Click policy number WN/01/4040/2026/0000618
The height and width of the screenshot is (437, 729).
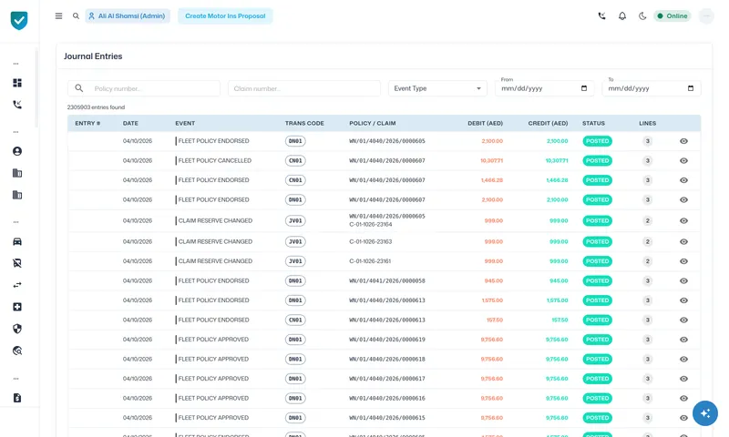pyautogui.click(x=386, y=359)
